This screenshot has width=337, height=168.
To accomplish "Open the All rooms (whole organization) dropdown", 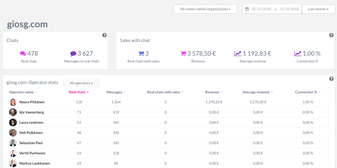I will pos(206,9).
